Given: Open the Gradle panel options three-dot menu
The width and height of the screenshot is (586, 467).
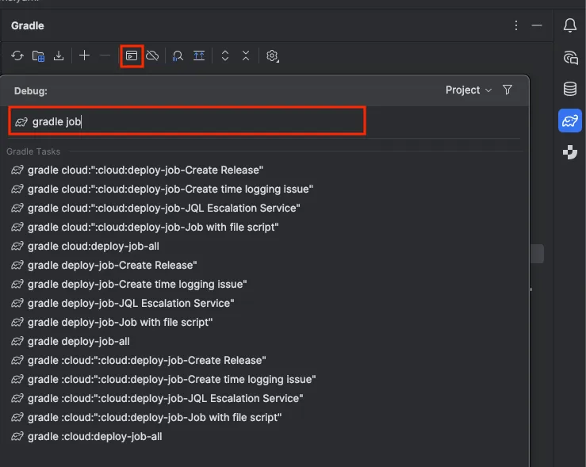Looking at the screenshot, I should (x=516, y=25).
